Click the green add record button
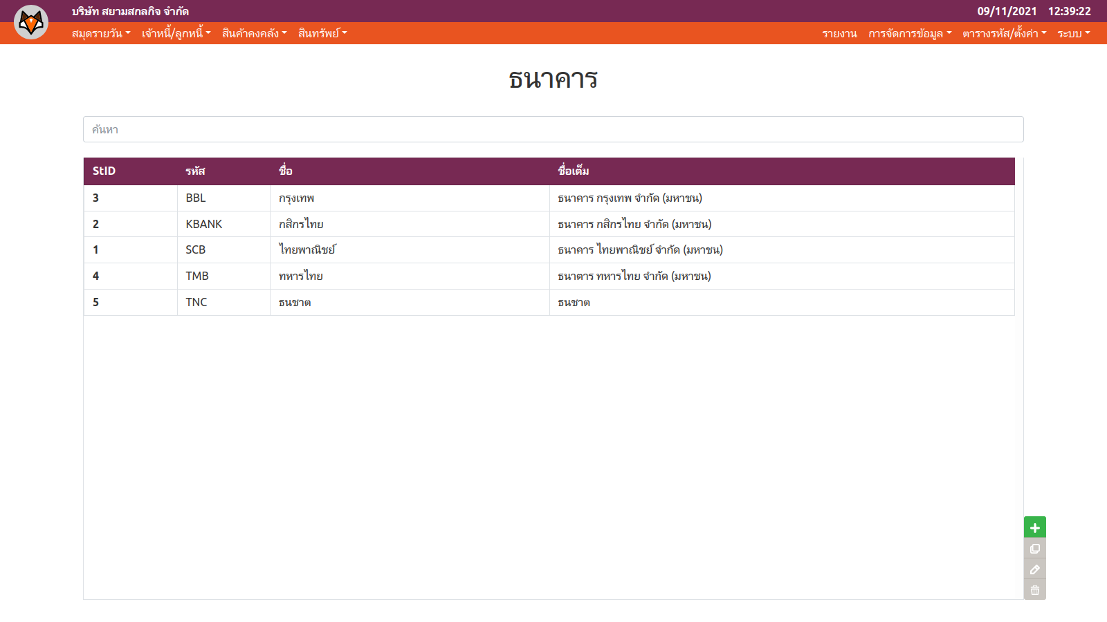 pyautogui.click(x=1035, y=527)
